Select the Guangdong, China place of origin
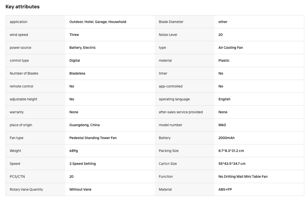 click(x=84, y=125)
